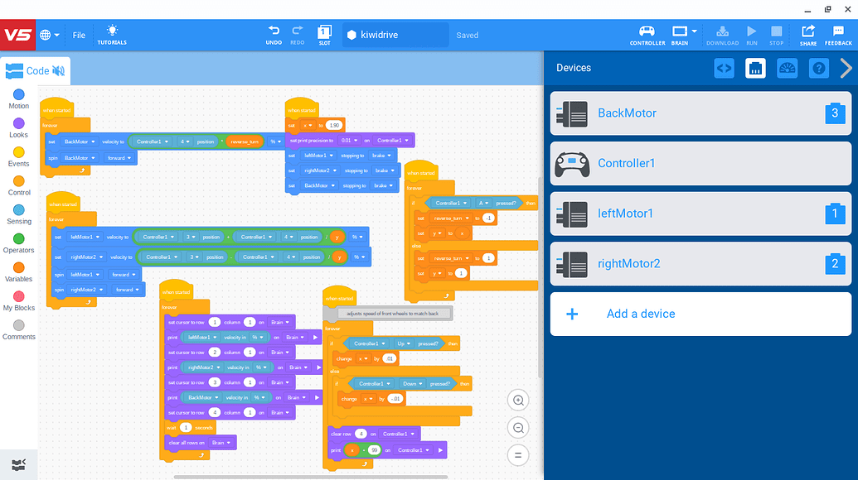This screenshot has width=858, height=480.
Task: Open the File menu
Action: click(x=79, y=35)
